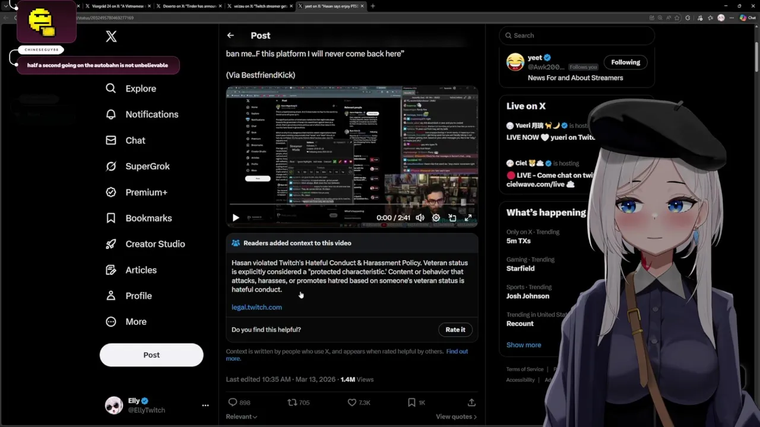Open Profile in the sidebar
The width and height of the screenshot is (760, 427).
[x=128, y=296]
